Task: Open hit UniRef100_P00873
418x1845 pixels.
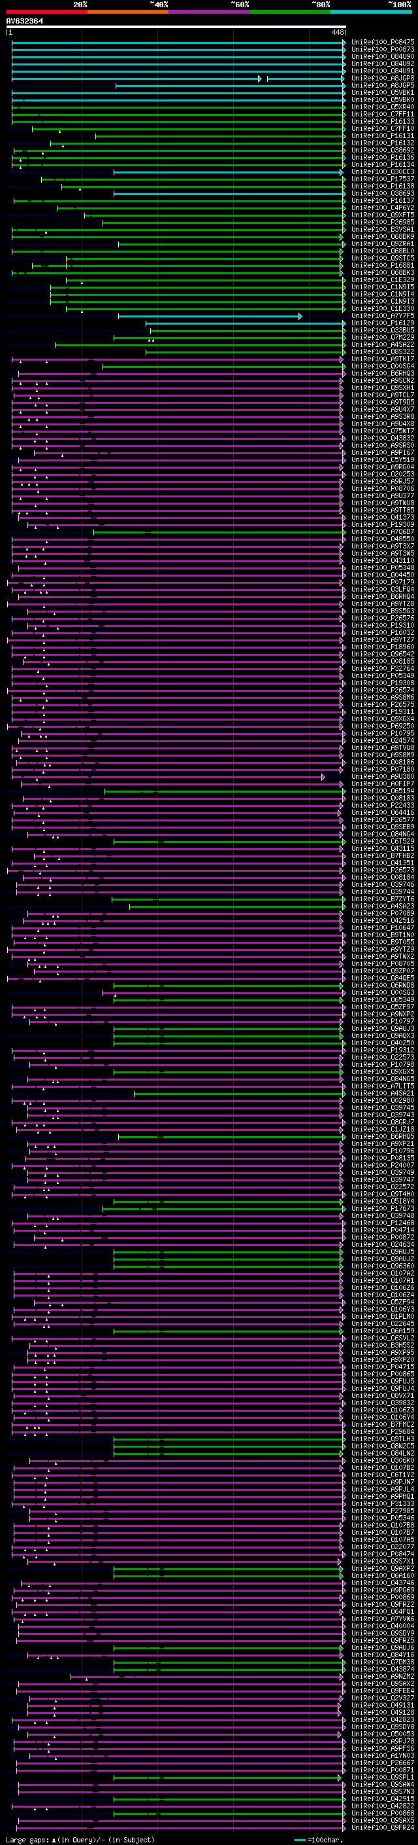Action: pyautogui.click(x=382, y=50)
